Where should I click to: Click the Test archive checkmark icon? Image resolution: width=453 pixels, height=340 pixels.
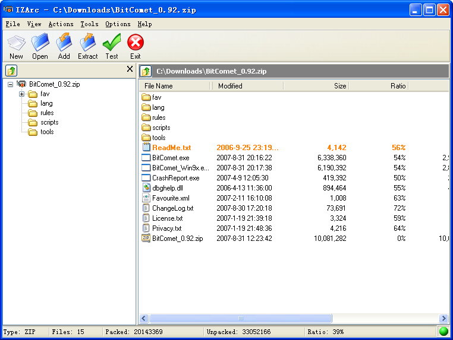[x=112, y=42]
